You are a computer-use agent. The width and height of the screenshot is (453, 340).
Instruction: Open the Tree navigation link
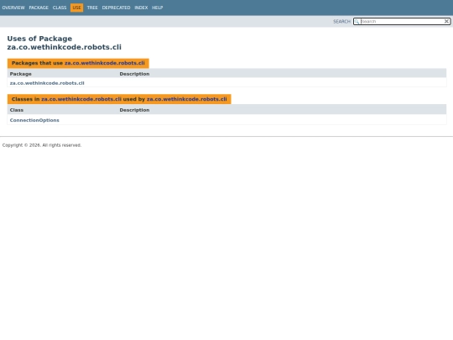click(92, 8)
